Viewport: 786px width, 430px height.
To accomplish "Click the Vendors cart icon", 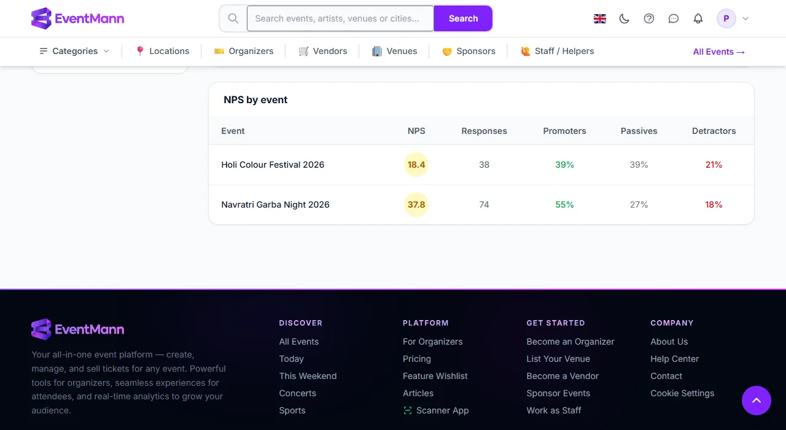I will point(303,51).
